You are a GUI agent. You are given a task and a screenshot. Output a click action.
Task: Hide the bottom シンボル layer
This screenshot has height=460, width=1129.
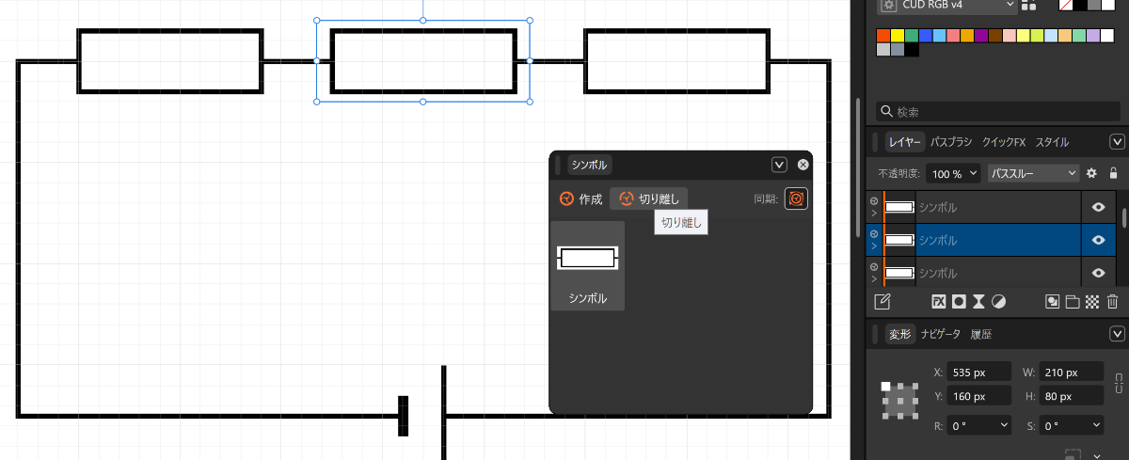pos(1098,273)
